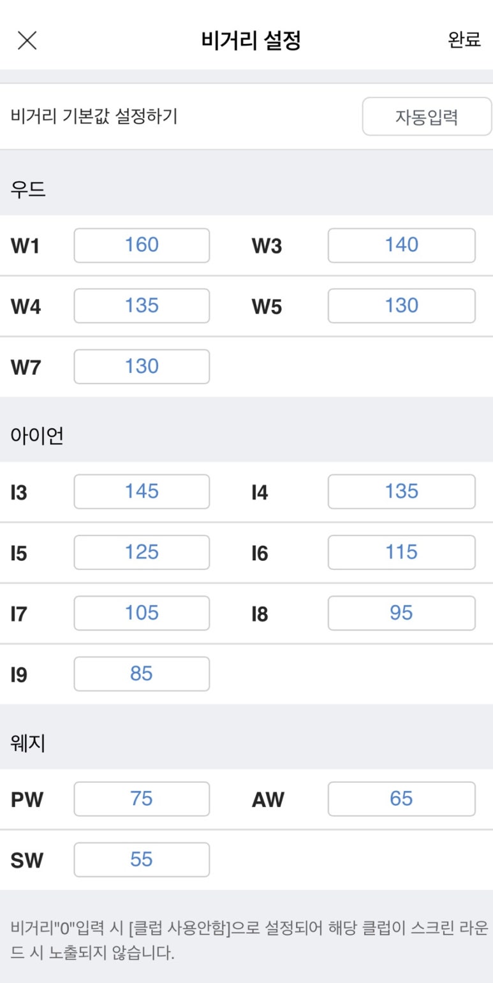Screen dimensions: 493x983
Task: Focus the I8 distance field showing 95
Action: [401, 613]
